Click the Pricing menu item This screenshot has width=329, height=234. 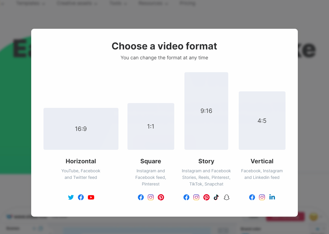187,3
